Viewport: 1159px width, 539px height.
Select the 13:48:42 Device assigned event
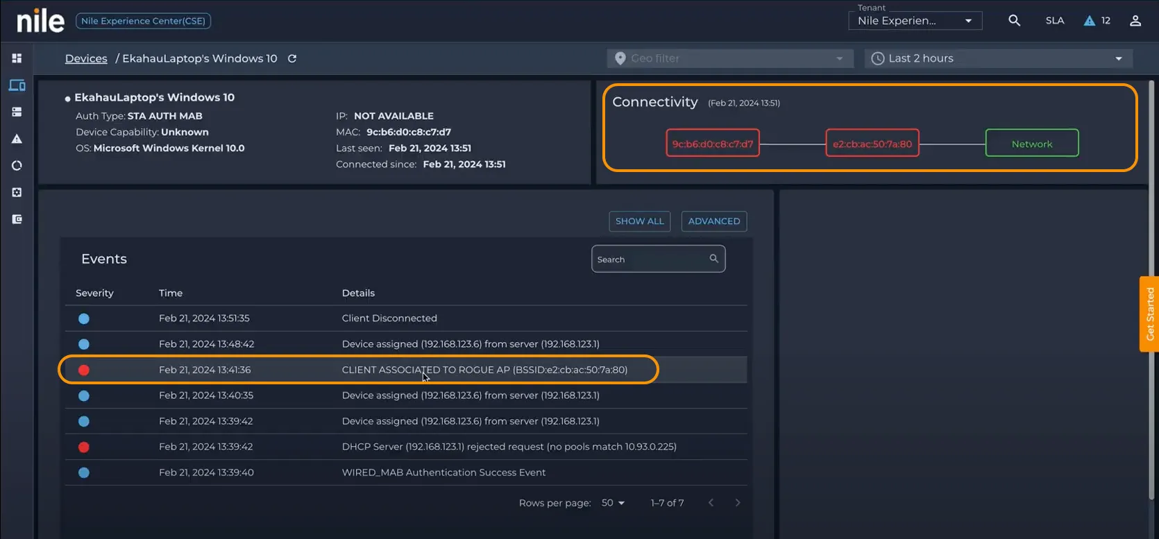406,344
